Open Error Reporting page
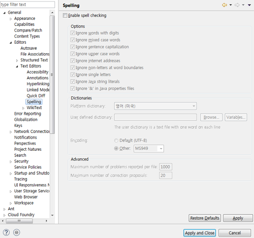 (x=27, y=114)
